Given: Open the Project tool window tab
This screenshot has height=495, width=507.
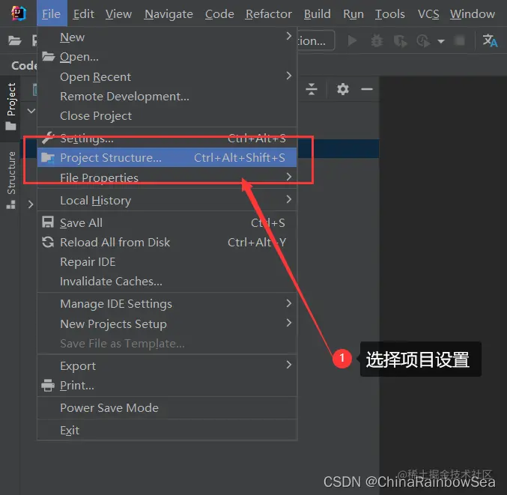Looking at the screenshot, I should click(x=10, y=107).
